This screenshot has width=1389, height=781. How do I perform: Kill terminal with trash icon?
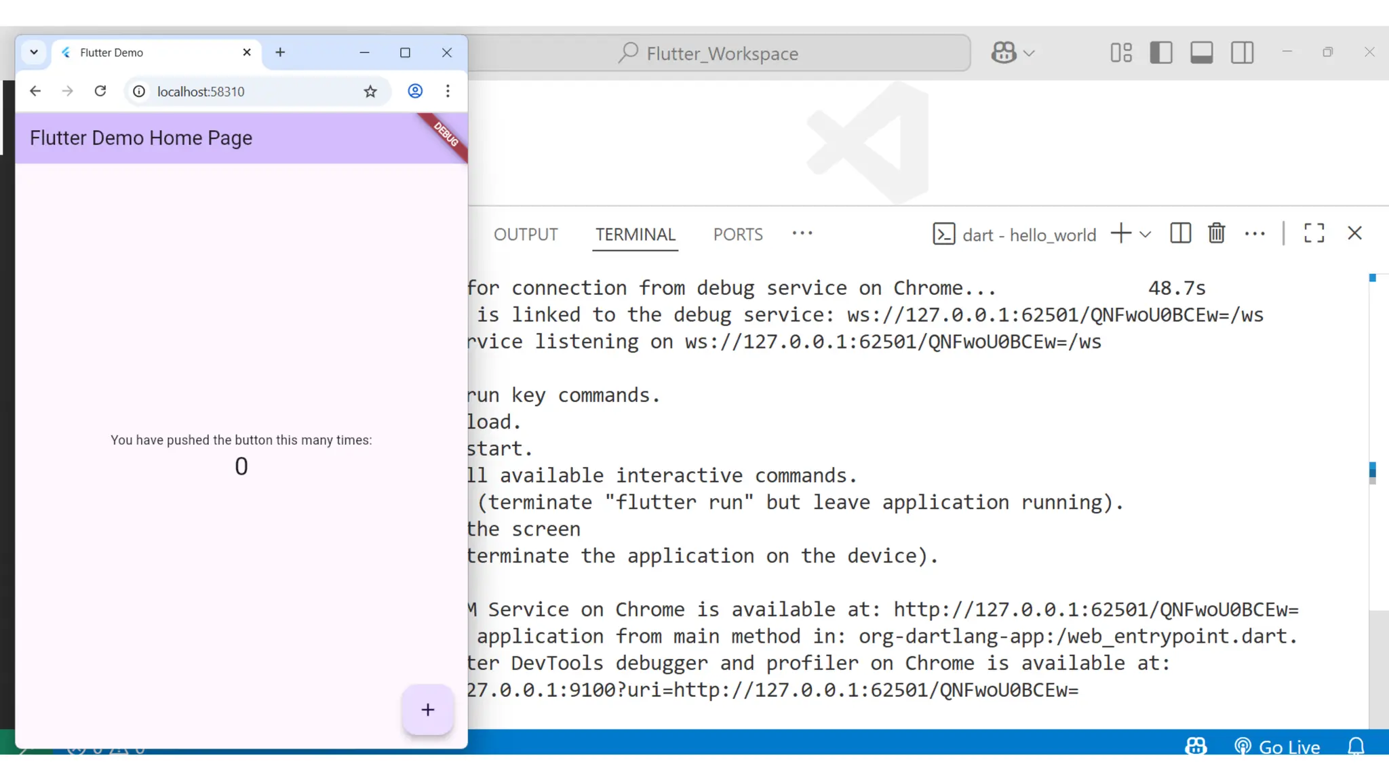pos(1216,233)
